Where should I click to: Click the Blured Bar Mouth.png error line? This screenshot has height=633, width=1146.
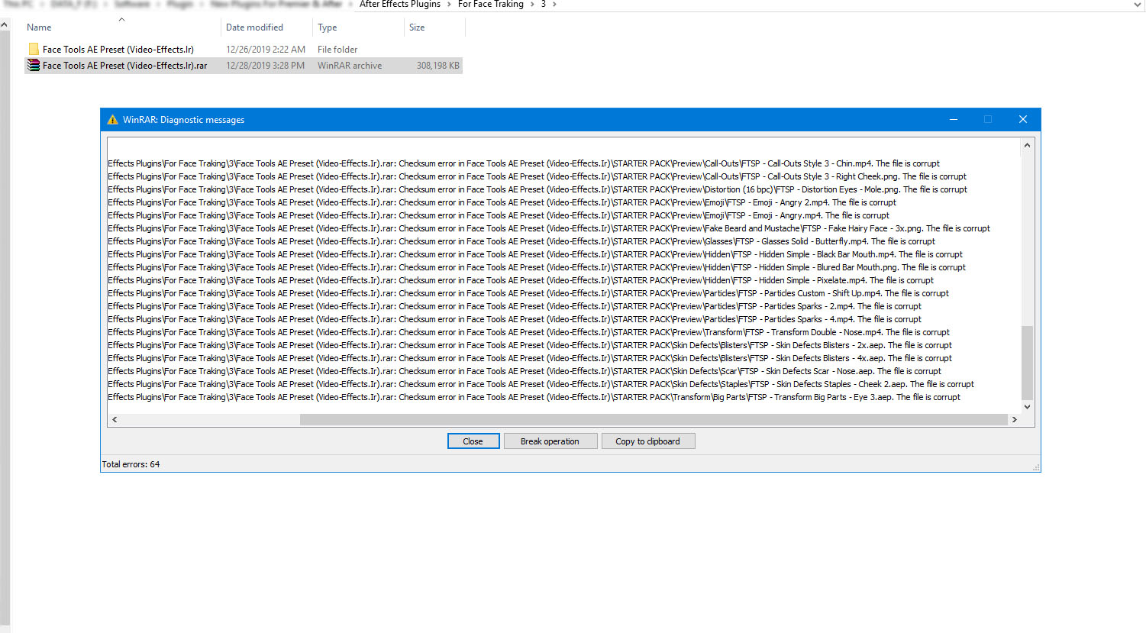(x=537, y=267)
